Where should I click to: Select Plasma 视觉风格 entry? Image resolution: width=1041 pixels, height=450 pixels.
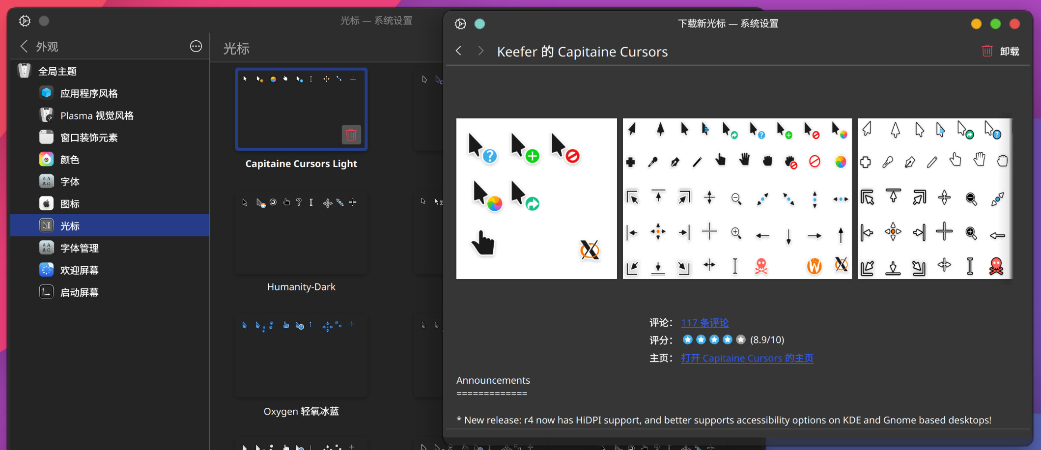110,115
